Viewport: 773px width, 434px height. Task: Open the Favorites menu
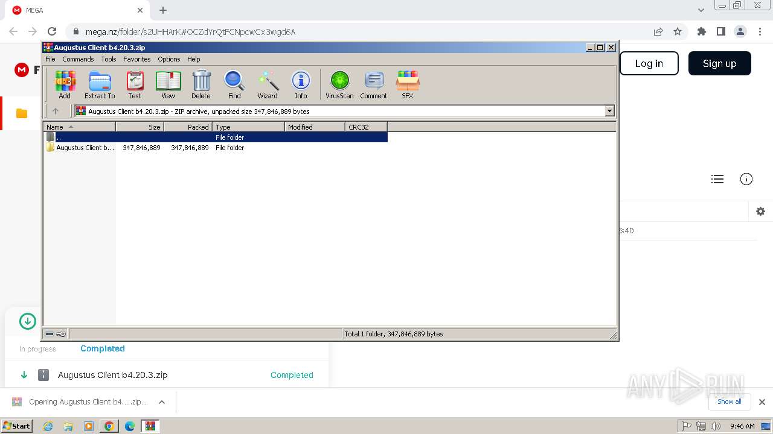pyautogui.click(x=137, y=59)
